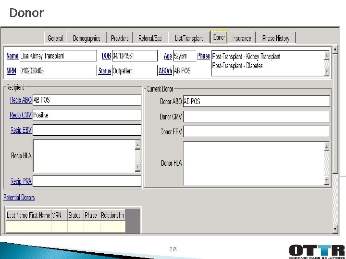Click the empty Recip EBV field

point(86,130)
